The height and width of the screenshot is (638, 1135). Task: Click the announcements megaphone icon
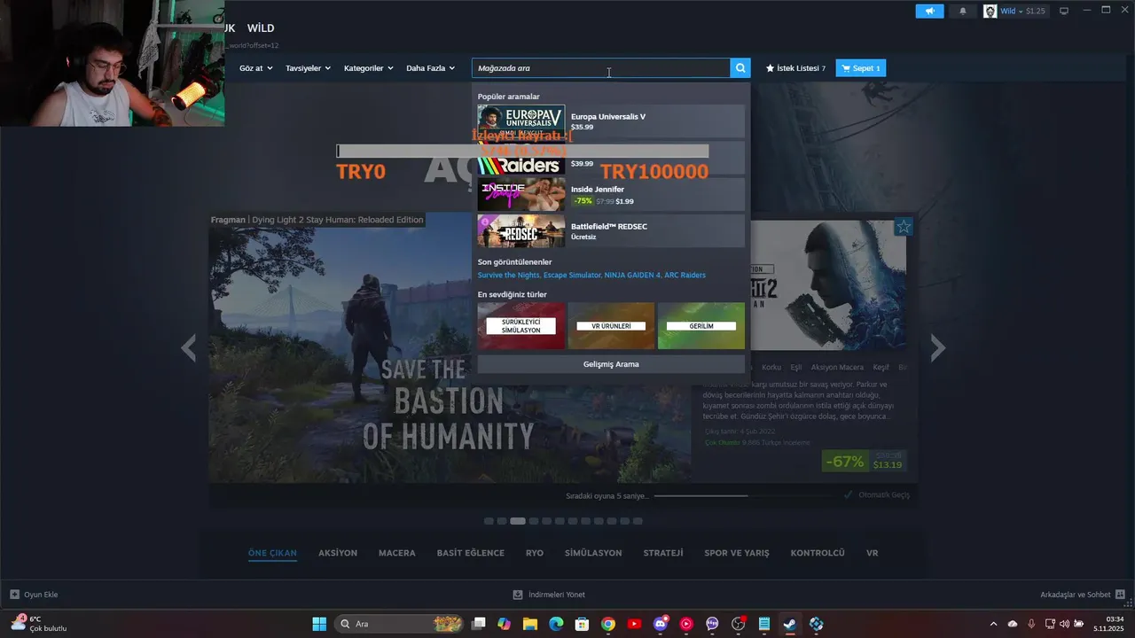point(929,11)
